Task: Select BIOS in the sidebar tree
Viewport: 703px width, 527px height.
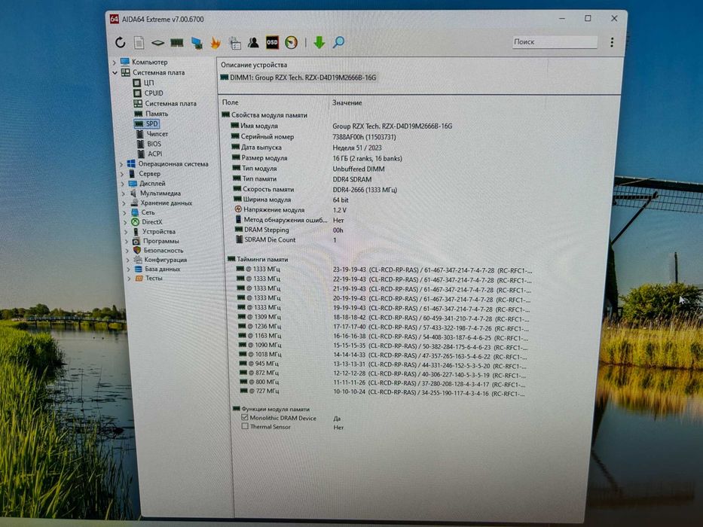Action: click(x=149, y=144)
